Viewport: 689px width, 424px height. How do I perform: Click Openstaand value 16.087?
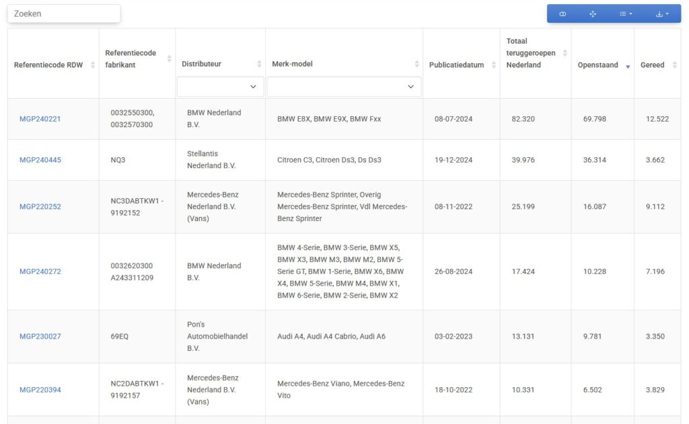595,207
